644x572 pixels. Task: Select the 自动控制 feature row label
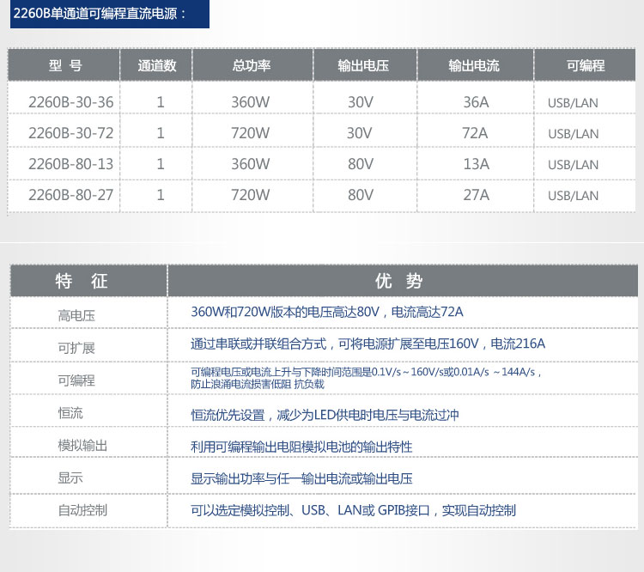point(82,510)
